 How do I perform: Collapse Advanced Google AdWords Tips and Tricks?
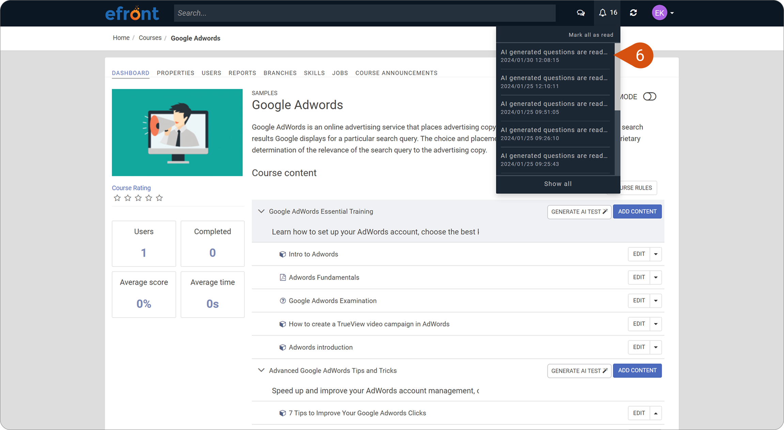point(261,370)
